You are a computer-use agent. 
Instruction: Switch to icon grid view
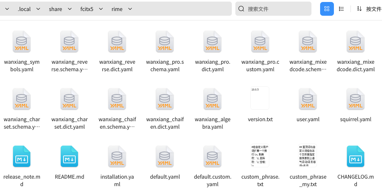(x=327, y=9)
